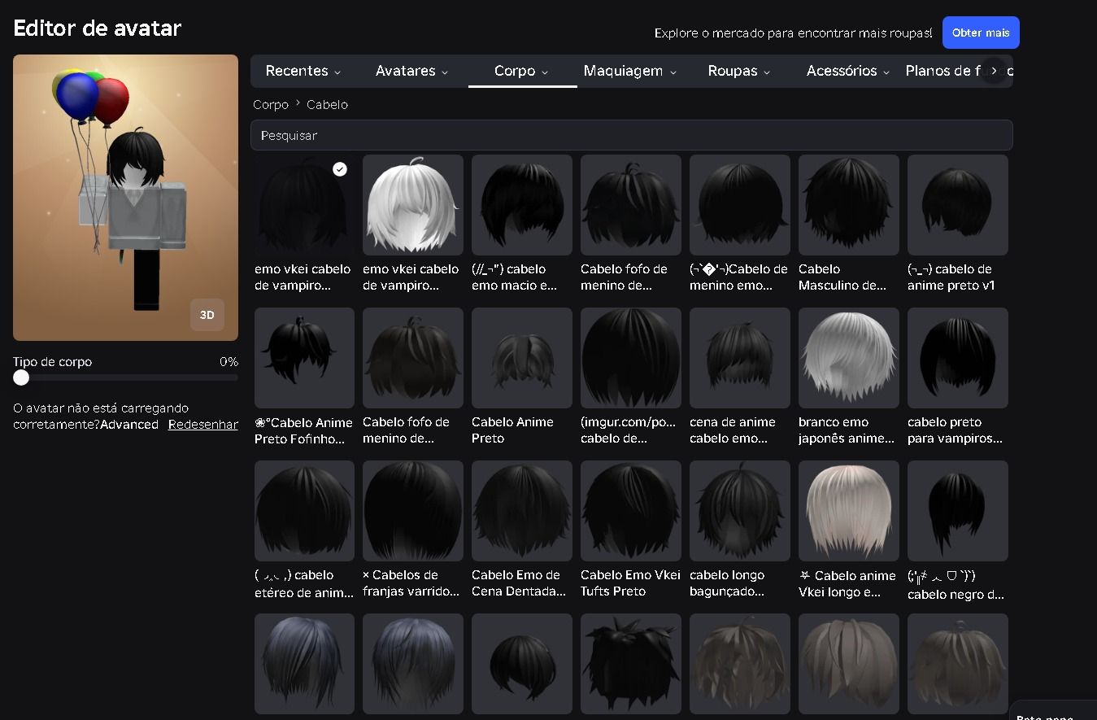The height and width of the screenshot is (720, 1097).
Task: Select Cabelo fofo de menino in first row
Action: (x=631, y=205)
